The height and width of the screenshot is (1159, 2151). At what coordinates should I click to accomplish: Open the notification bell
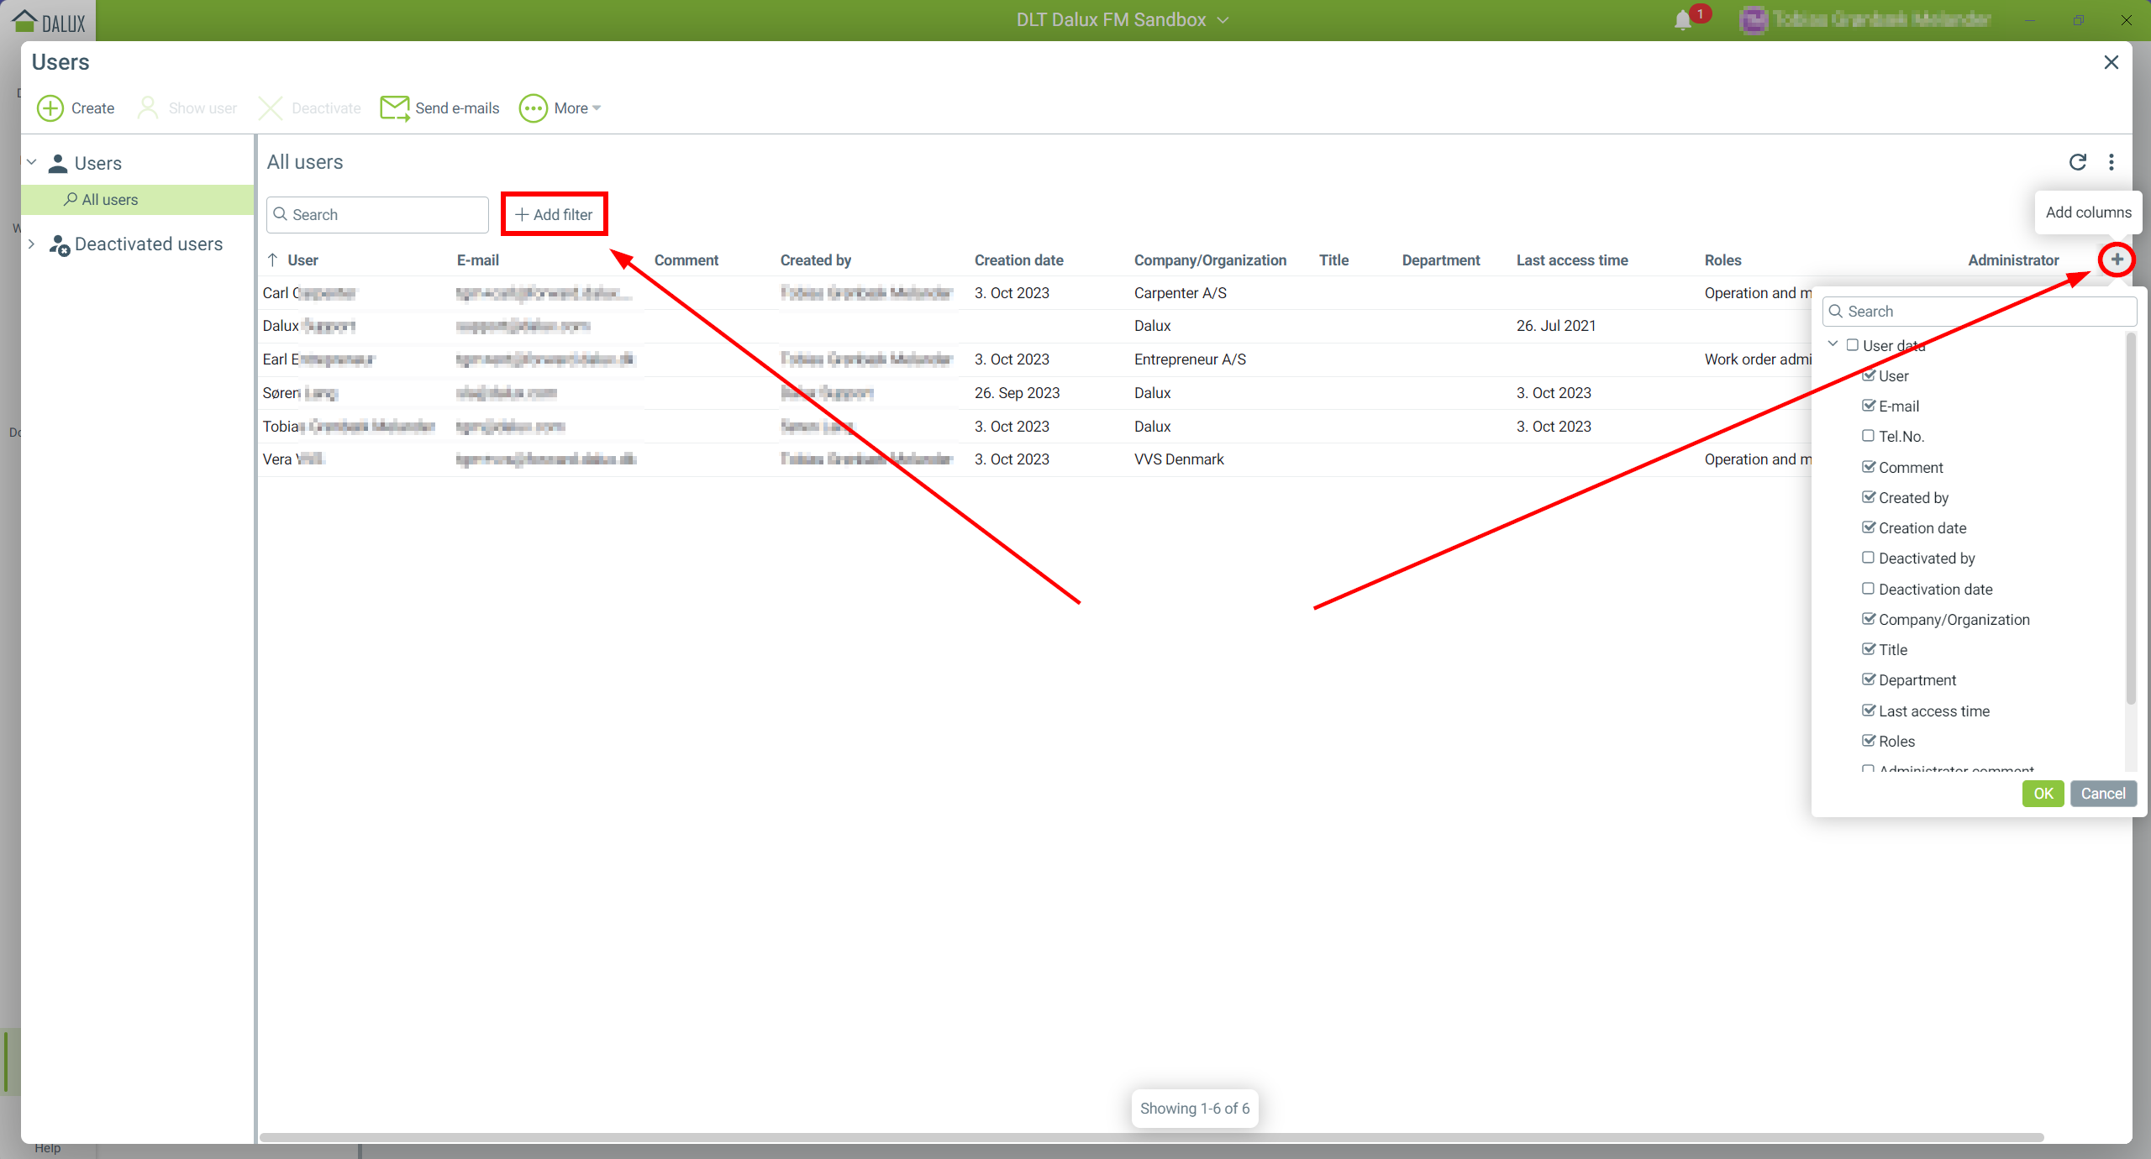click(x=1682, y=20)
